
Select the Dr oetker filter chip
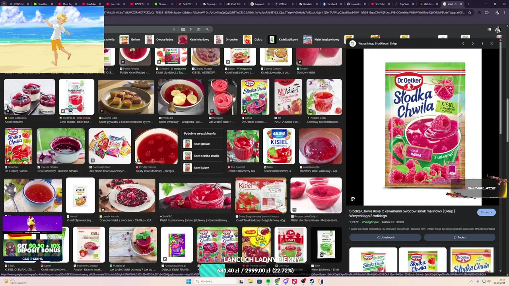(x=227, y=40)
